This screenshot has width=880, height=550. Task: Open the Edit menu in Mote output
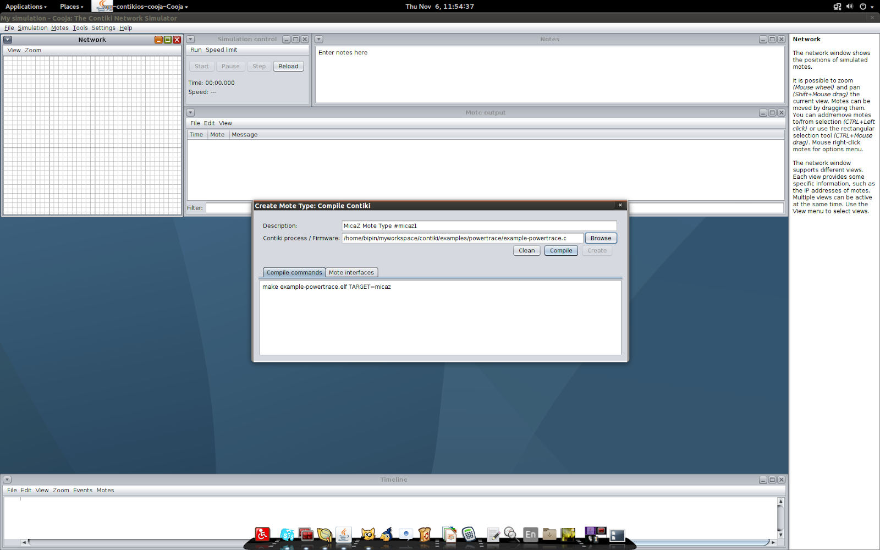(x=209, y=123)
